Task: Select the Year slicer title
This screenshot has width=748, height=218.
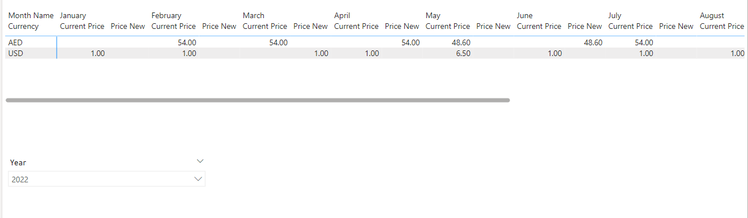Action: click(x=18, y=163)
